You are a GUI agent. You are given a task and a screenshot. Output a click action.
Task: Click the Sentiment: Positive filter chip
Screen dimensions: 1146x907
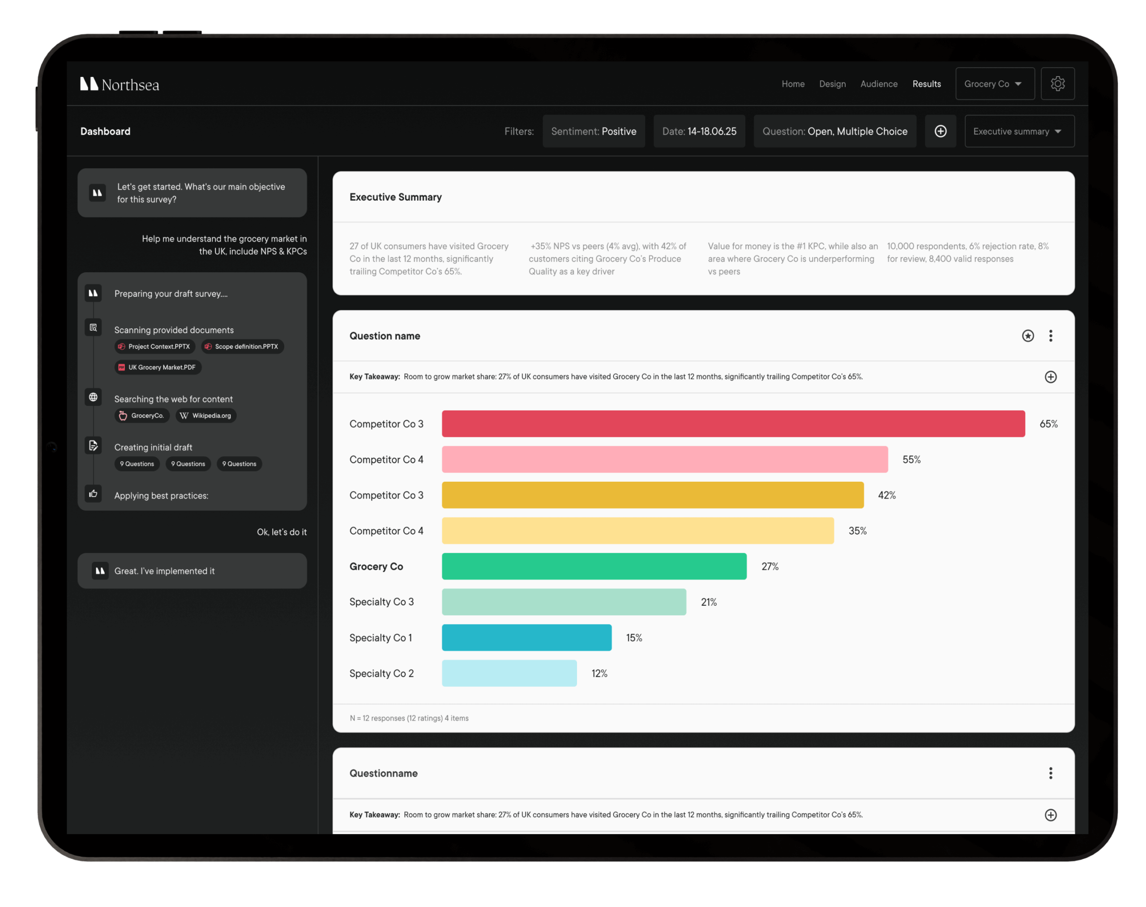593,131
